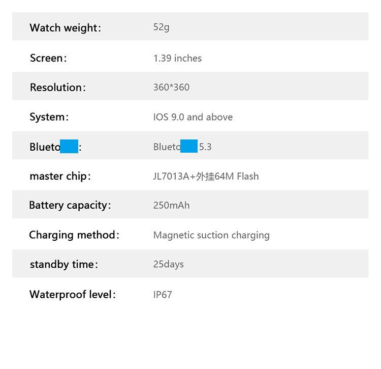The width and height of the screenshot is (381, 369).
Task: Select the master chip label
Action: pos(60,176)
